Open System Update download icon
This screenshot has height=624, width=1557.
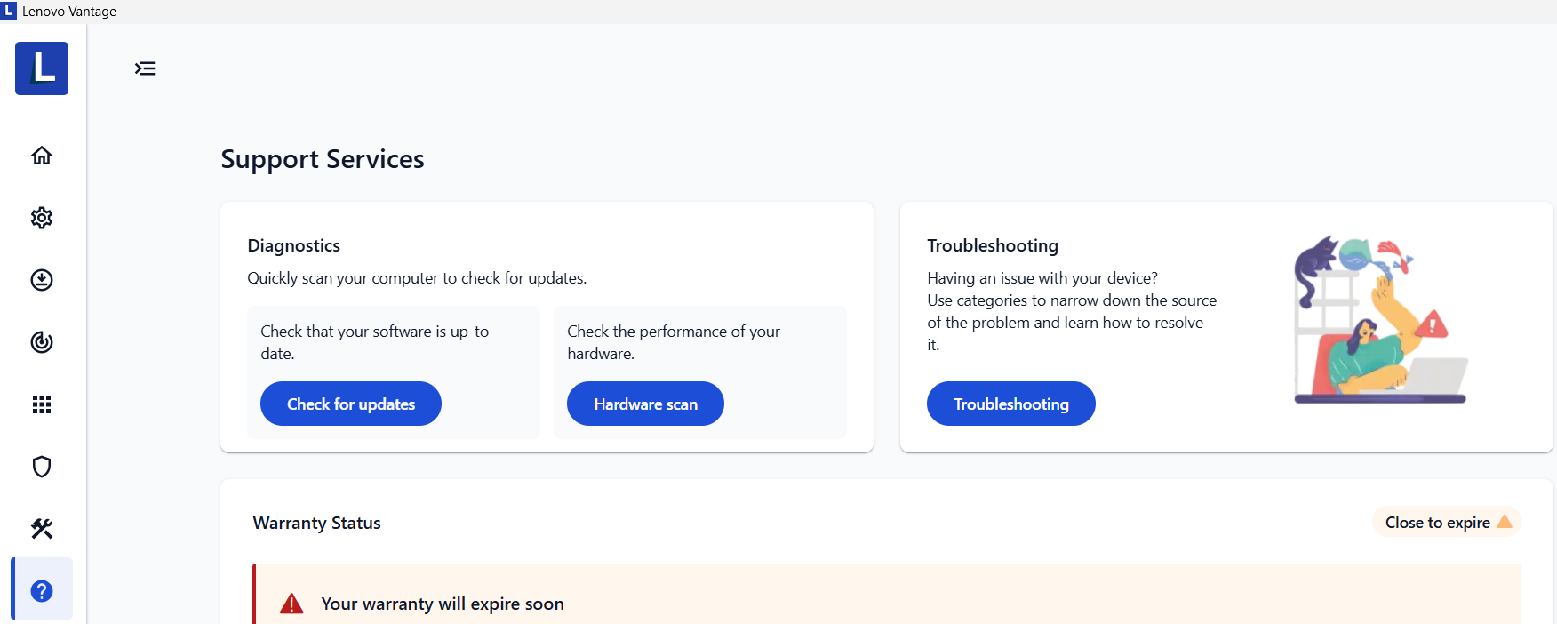[42, 280]
